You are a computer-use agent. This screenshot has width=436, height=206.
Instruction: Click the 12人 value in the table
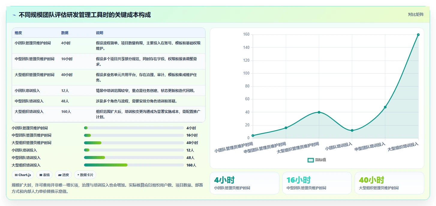click(65, 91)
